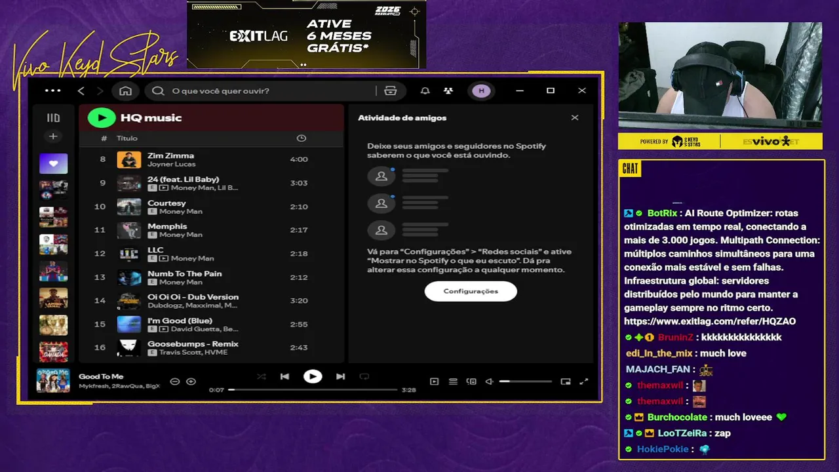Create new playlist with plus button
This screenshot has height=472, width=839.
[x=53, y=136]
